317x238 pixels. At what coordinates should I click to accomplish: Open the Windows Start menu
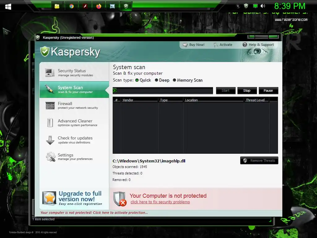click(x=8, y=7)
